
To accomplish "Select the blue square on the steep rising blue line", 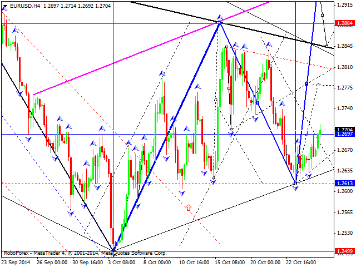I will 306,84.
